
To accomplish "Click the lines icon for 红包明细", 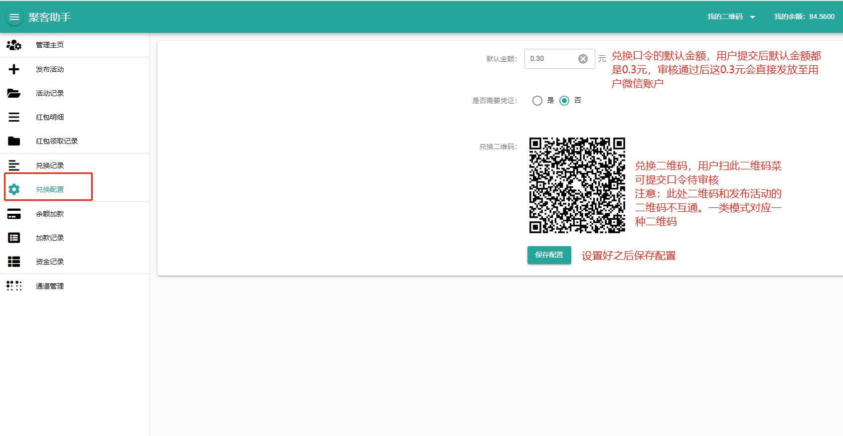I will (14, 117).
